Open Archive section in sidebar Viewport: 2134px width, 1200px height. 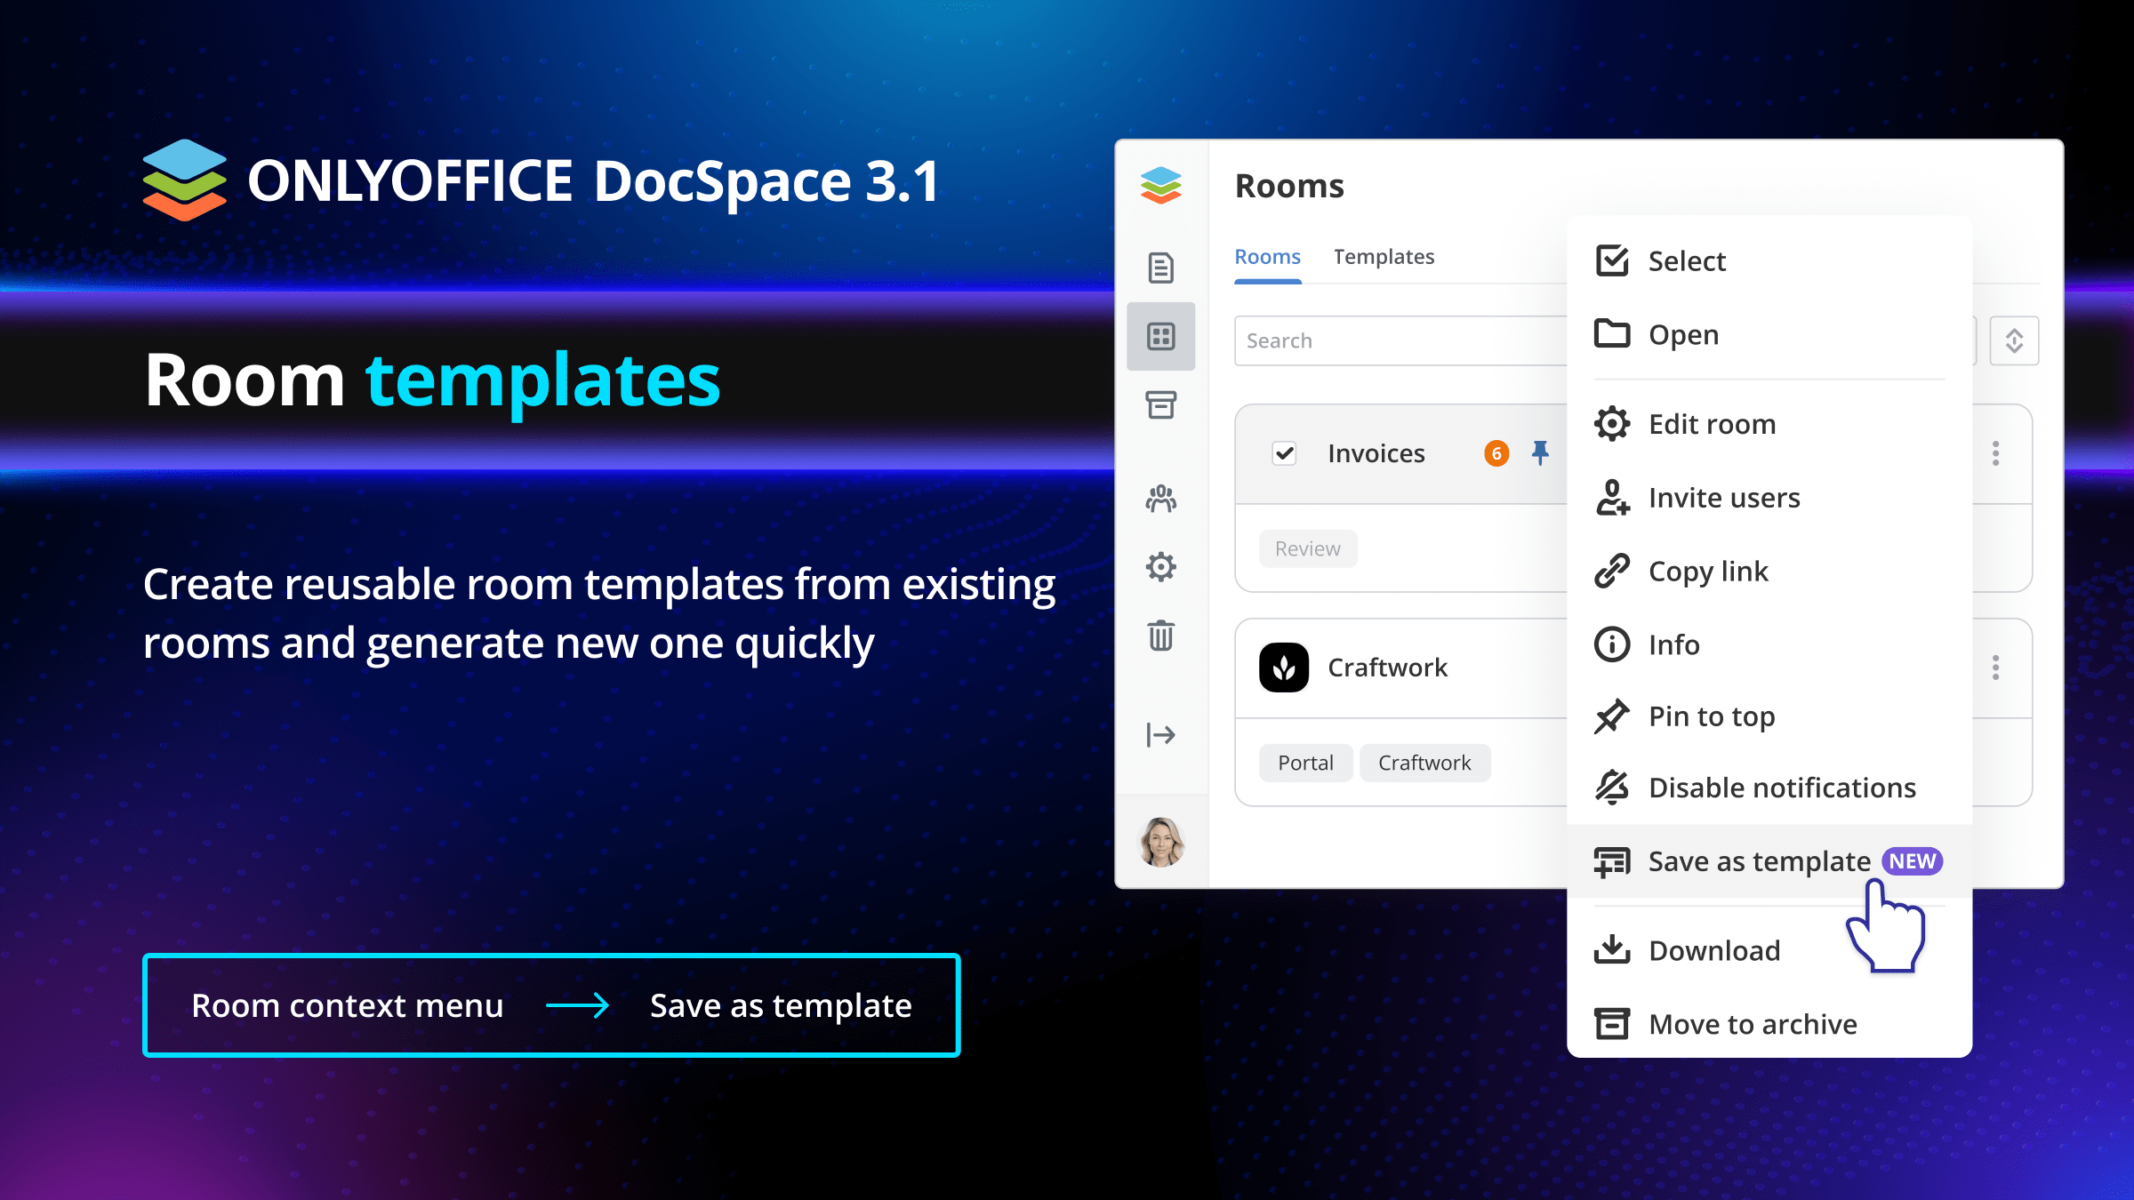(x=1160, y=405)
